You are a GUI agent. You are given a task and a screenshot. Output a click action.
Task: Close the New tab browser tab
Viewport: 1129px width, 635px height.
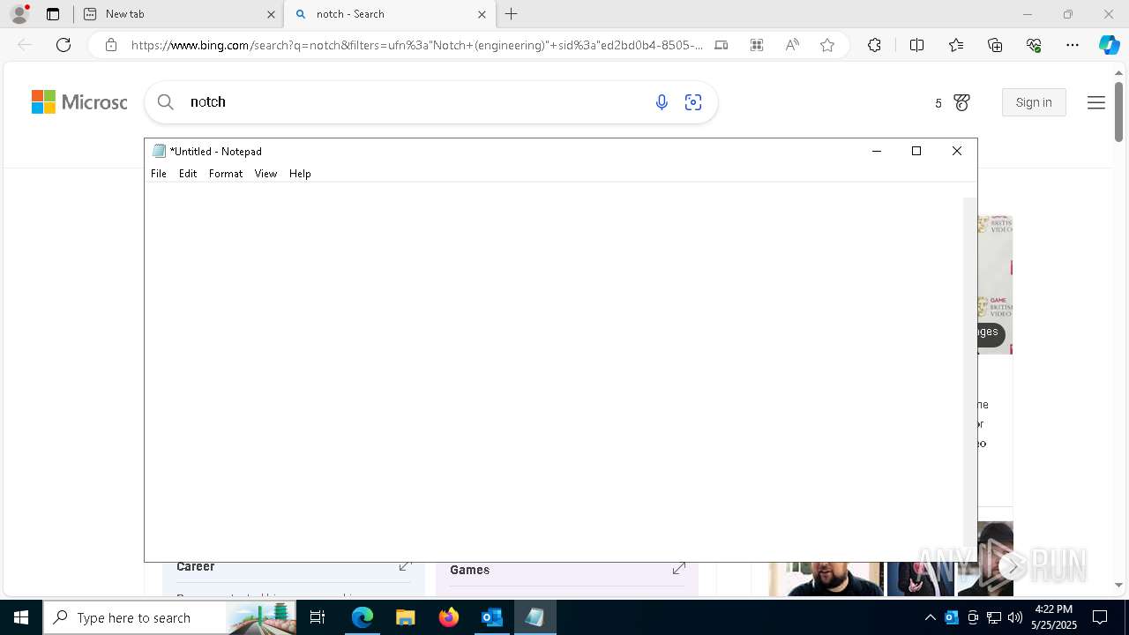point(271,14)
